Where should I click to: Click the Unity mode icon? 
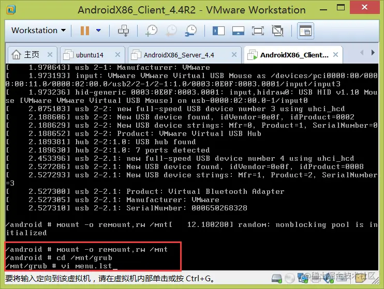pos(278,31)
